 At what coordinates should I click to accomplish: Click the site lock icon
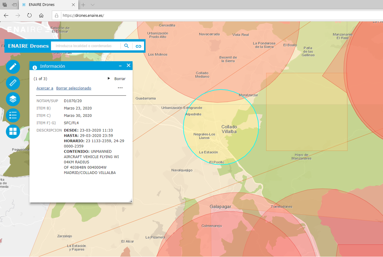click(57, 15)
